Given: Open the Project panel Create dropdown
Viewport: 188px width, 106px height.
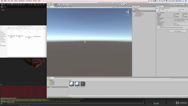Looking at the screenshot, I should tap(49, 79).
